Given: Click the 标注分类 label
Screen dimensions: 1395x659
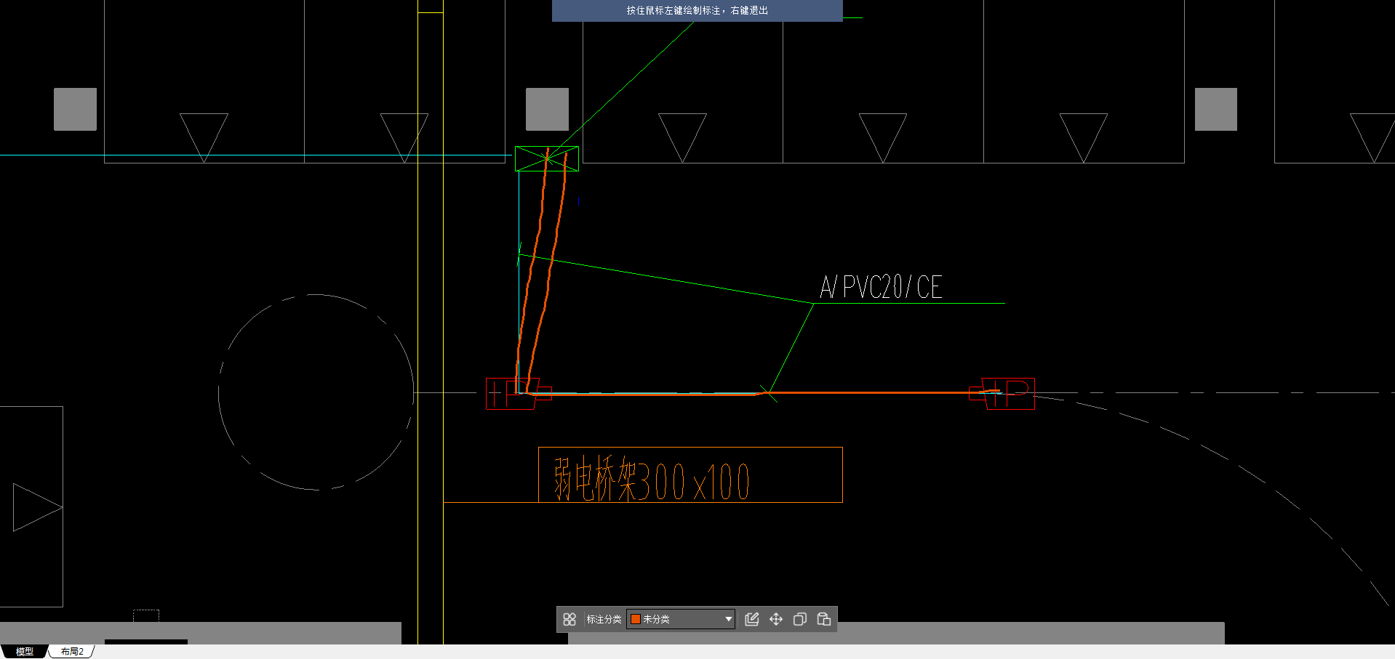Looking at the screenshot, I should (604, 619).
